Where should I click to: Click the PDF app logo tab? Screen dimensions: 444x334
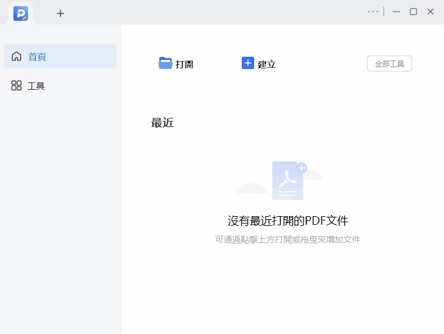coord(21,13)
